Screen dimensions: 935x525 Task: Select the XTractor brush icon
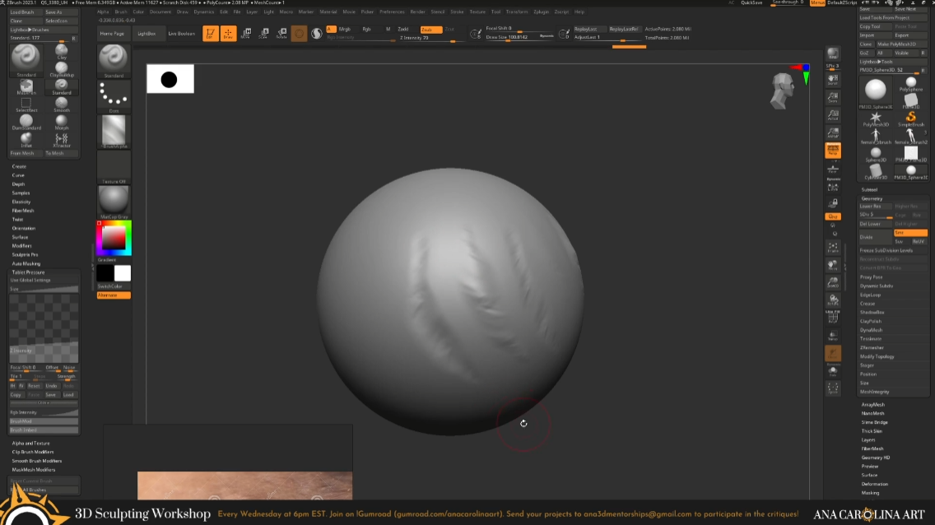62,140
